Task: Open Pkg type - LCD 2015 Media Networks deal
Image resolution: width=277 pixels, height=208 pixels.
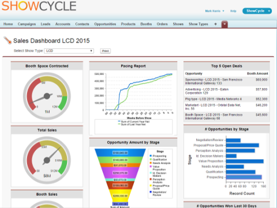Action: (214, 99)
